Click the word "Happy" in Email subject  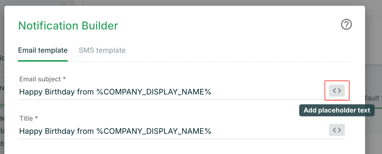click(29, 92)
